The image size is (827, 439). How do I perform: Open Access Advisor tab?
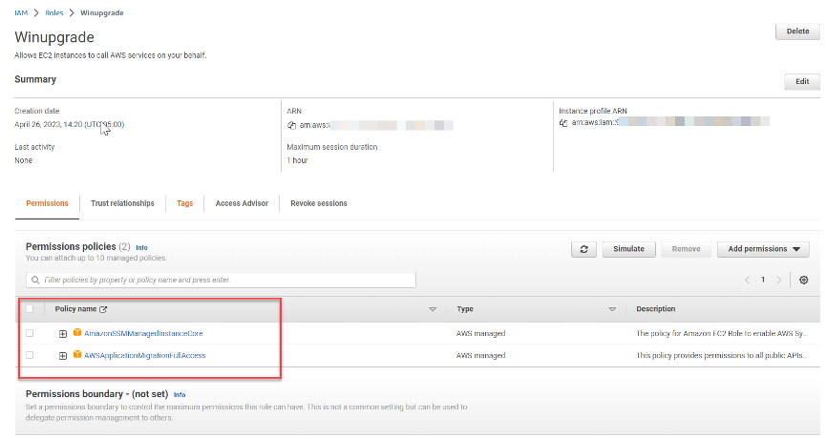pos(242,203)
